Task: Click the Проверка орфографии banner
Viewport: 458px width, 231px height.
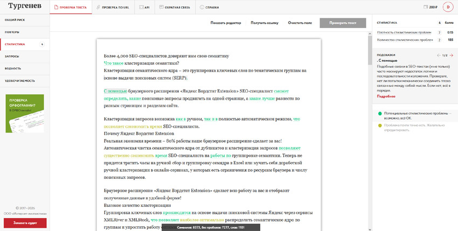Action: click(25, 113)
